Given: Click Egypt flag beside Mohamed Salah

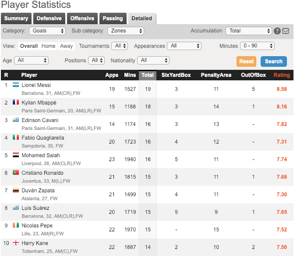Looking at the screenshot, I should [16, 155].
